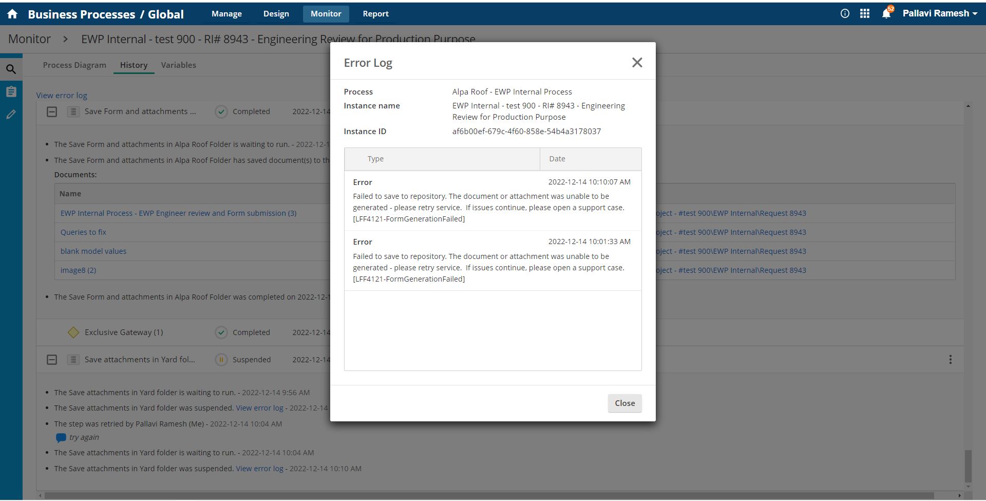Open the 'Queries to fix' document link
The image size is (986, 501).
click(x=83, y=232)
